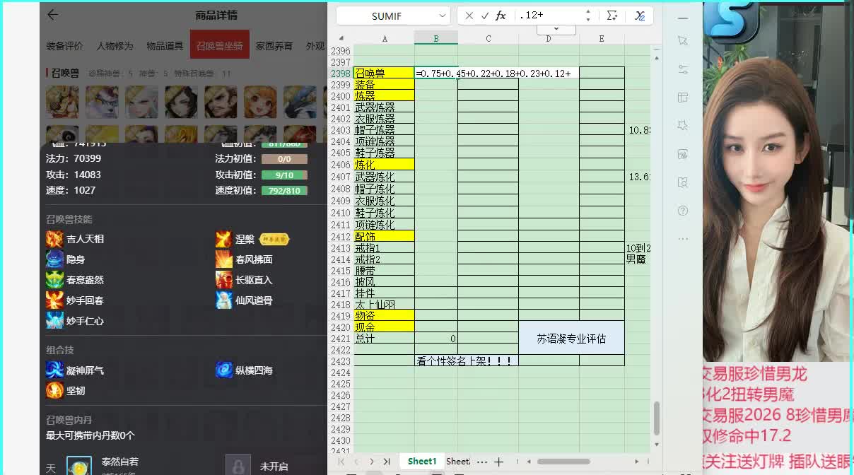This screenshot has width=854, height=475.
Task: Click the 妙手仁心 skill icon
Action: [54, 321]
